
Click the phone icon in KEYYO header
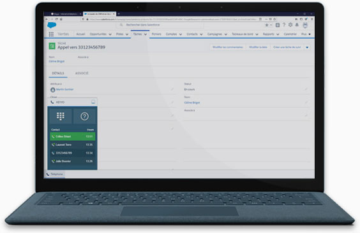(52, 102)
